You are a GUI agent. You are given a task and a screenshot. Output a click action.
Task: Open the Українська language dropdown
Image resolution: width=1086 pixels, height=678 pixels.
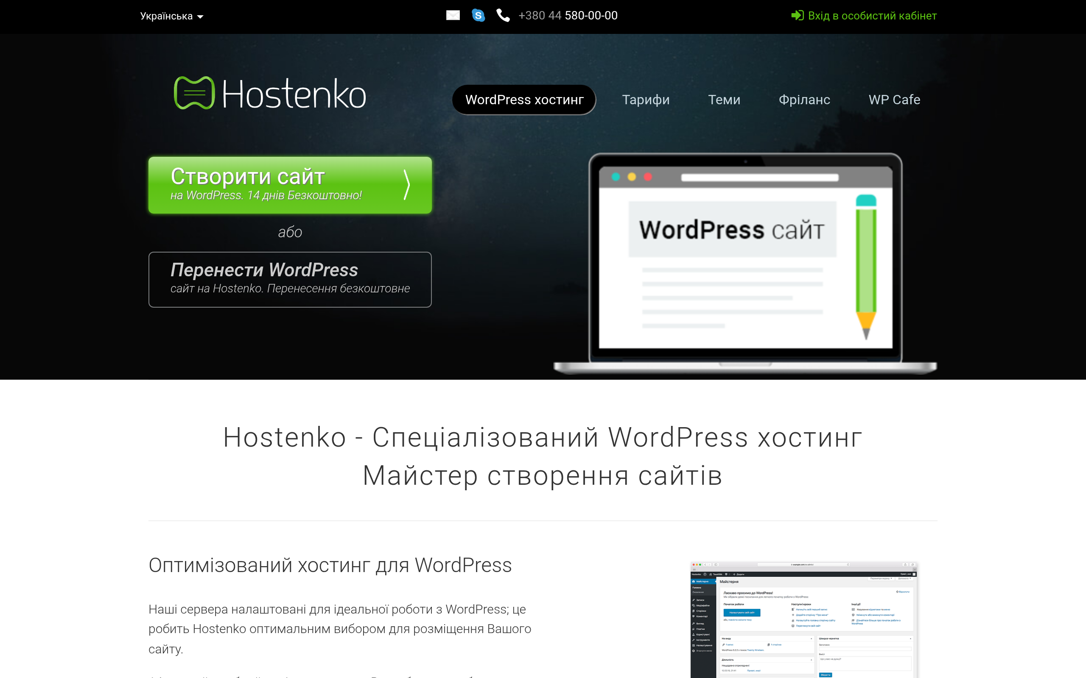172,16
